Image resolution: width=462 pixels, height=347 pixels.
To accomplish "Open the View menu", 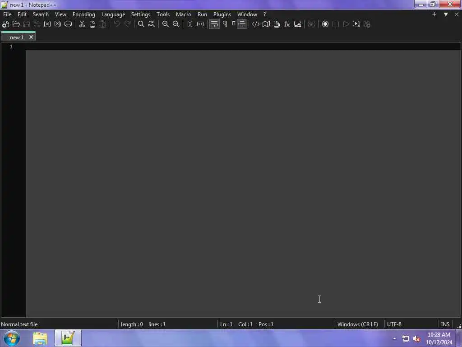I will pyautogui.click(x=61, y=14).
